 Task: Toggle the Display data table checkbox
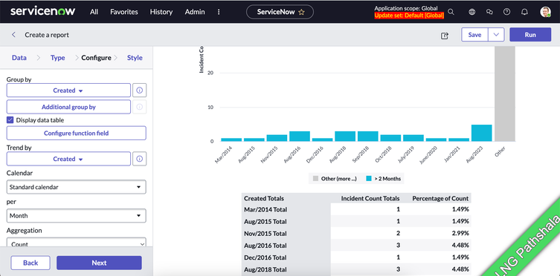[x=10, y=120]
